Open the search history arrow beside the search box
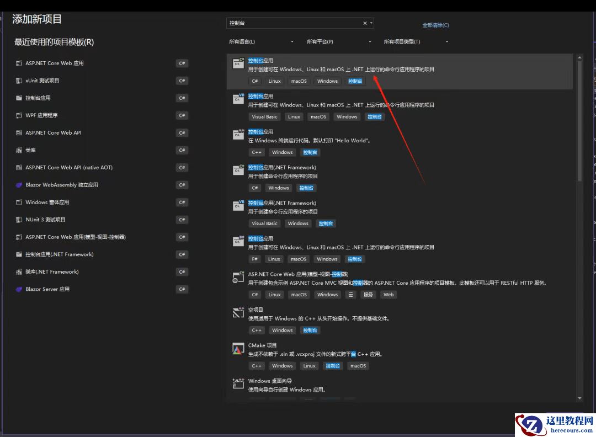 pyautogui.click(x=371, y=23)
